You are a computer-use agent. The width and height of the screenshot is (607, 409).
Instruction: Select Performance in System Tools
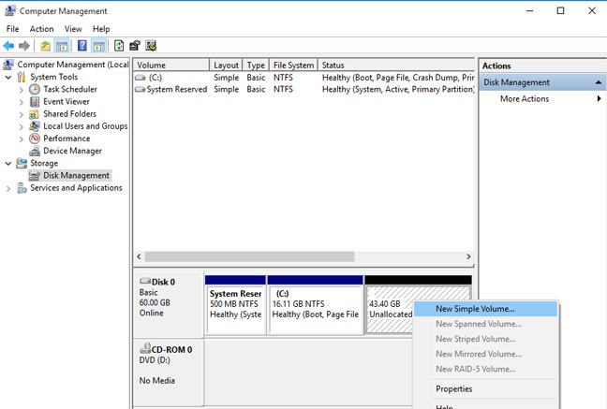(67, 139)
